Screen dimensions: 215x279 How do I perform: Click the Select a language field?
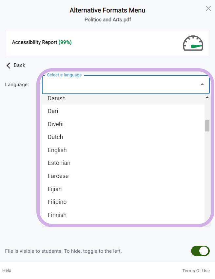point(126,85)
